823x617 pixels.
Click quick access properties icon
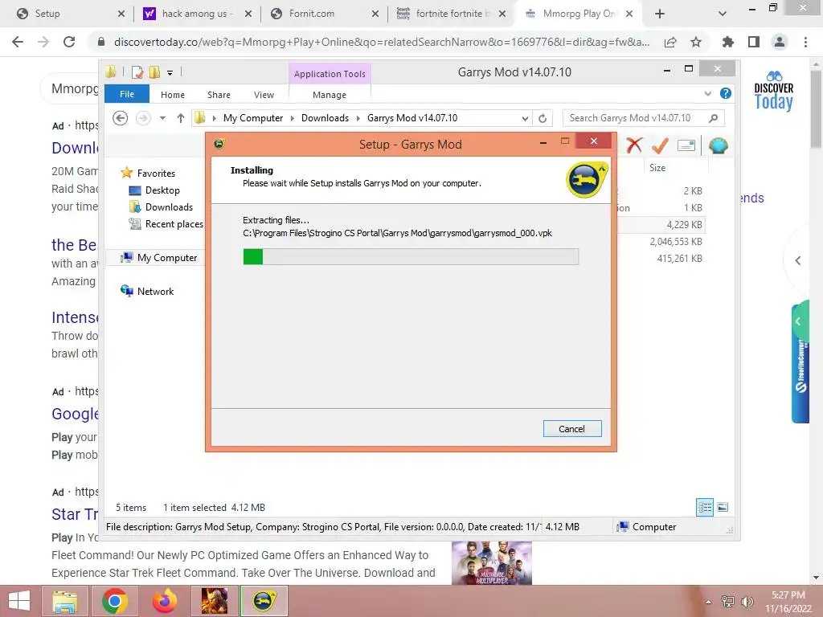(137, 72)
